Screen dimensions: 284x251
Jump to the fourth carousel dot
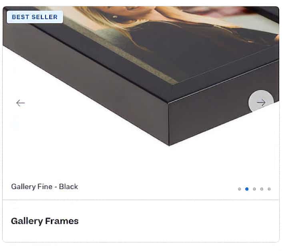point(262,189)
